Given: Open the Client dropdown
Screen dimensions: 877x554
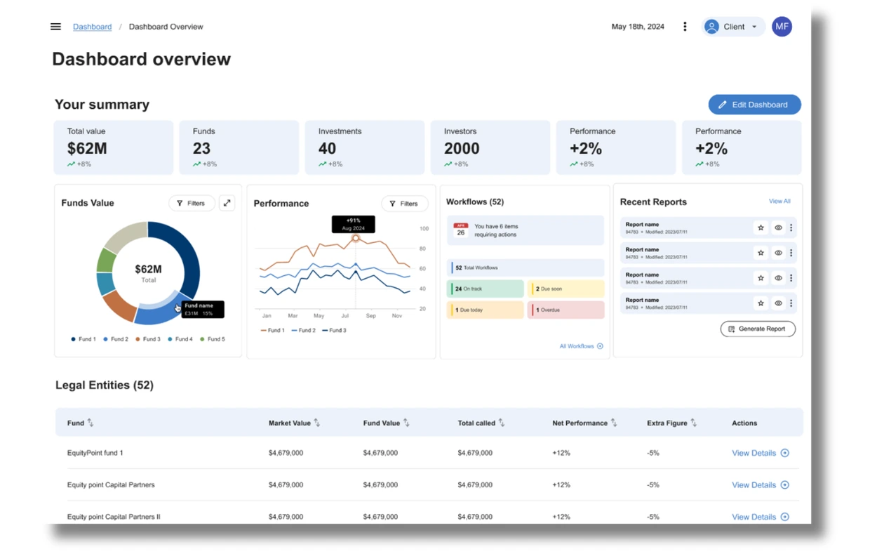Looking at the screenshot, I should (733, 27).
